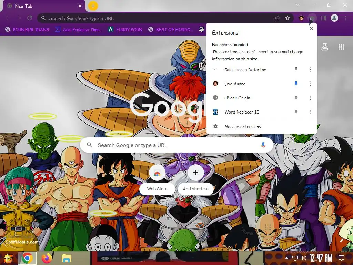
Task: Open the second bookmark in the bar
Action: (79, 30)
